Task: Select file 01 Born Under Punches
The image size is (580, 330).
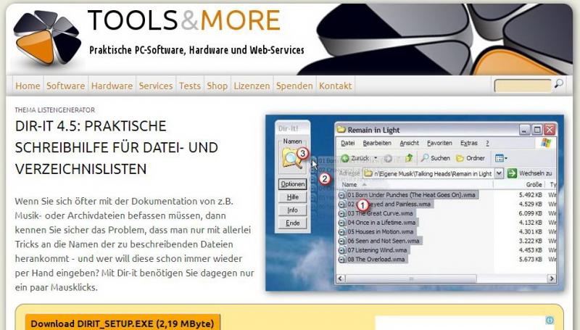Action: coord(411,195)
